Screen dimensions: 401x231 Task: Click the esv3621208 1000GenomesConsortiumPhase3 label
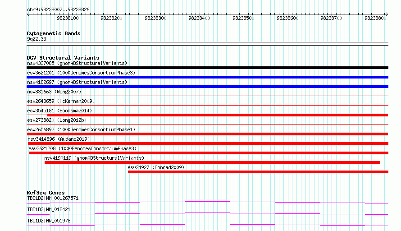point(82,148)
